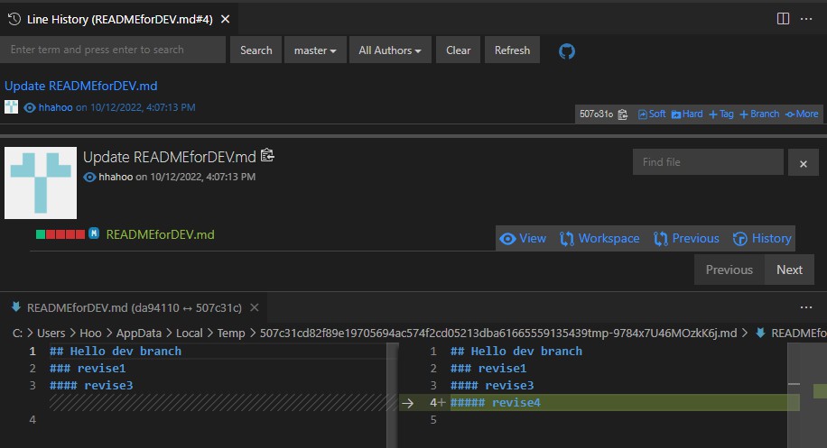
Task: Click the Next pagination button
Action: tap(790, 270)
